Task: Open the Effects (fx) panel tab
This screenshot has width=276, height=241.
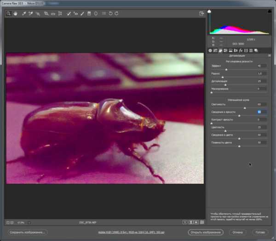Action: pos(241,50)
